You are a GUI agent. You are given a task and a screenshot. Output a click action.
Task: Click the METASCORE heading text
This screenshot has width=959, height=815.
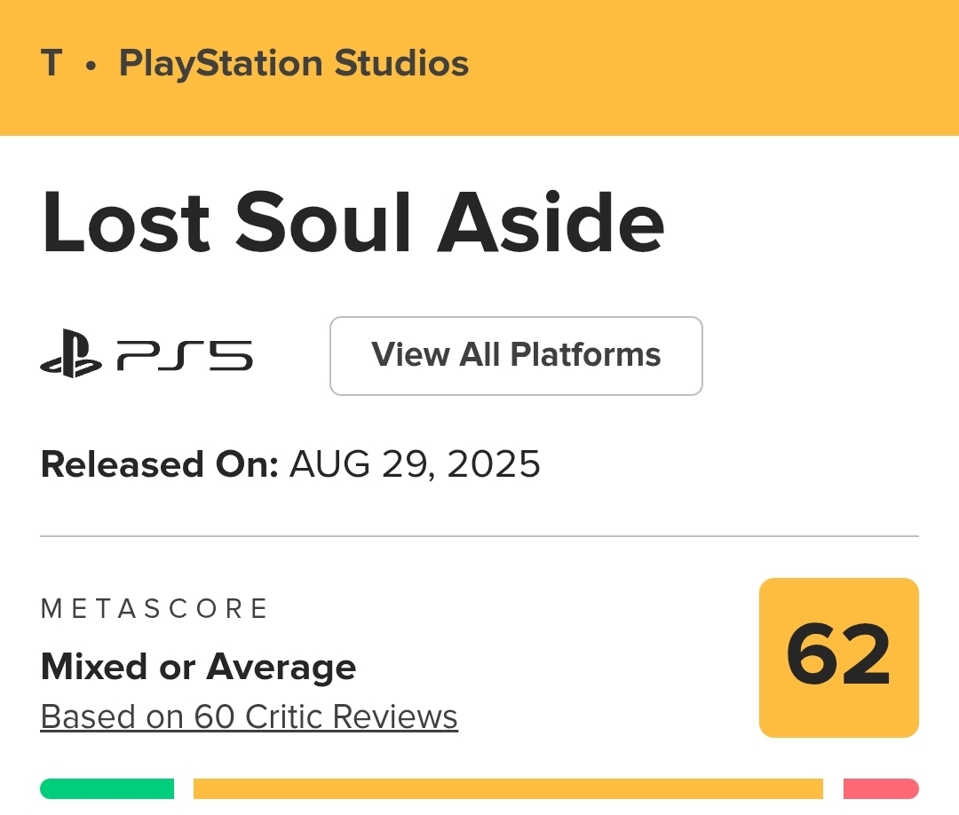click(155, 608)
